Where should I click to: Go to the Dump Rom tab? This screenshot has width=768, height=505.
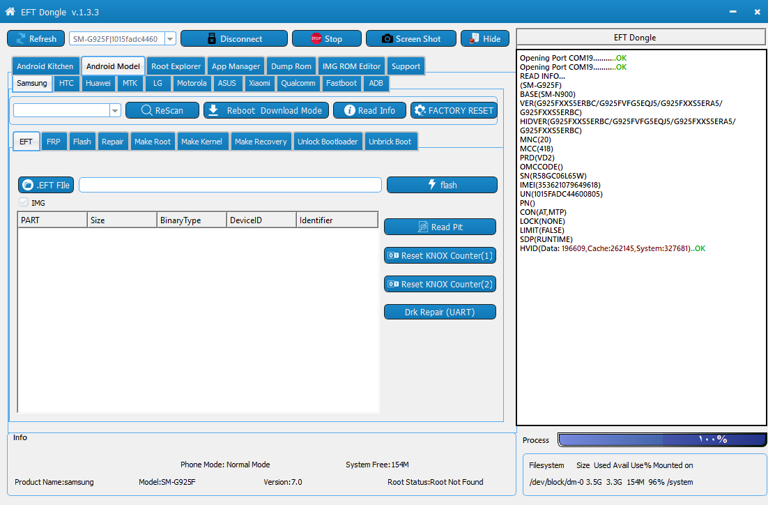291,66
